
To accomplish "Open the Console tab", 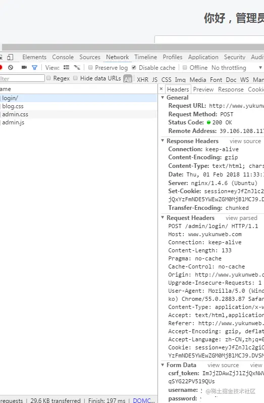I will pos(63,57).
